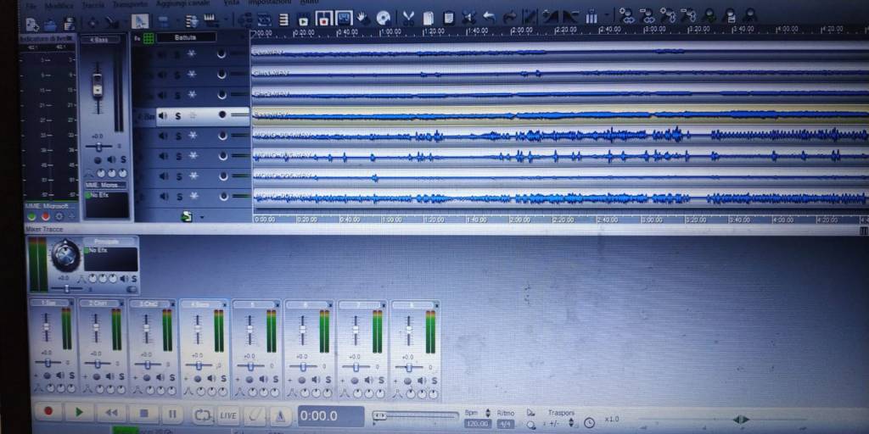Start playback with the green Play button
This screenshot has width=869, height=434.
(79, 413)
